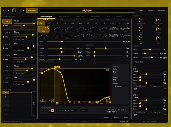This screenshot has height=127, width=171.
Task: Enable LFO 1 Tempo sync checkbox
Action: (x=134, y=86)
